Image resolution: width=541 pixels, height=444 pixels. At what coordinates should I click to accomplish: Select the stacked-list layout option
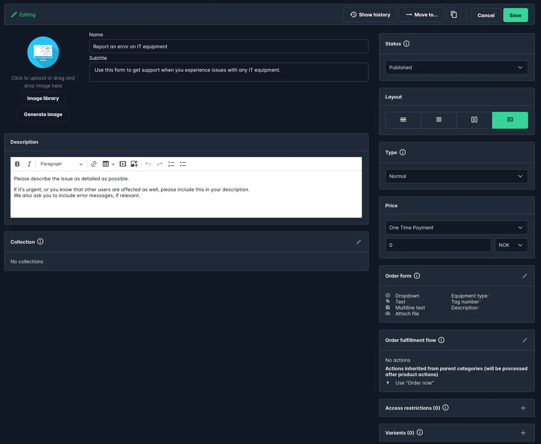[439, 120]
